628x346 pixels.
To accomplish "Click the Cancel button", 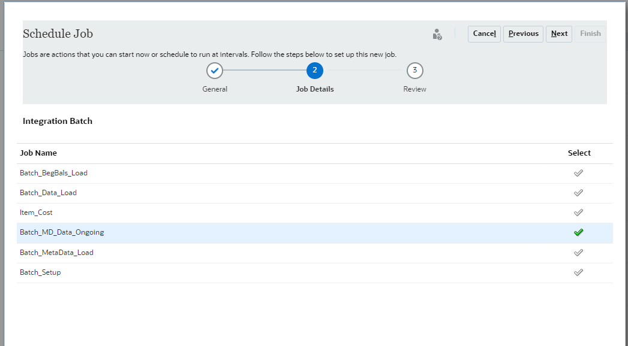I will click(x=484, y=34).
